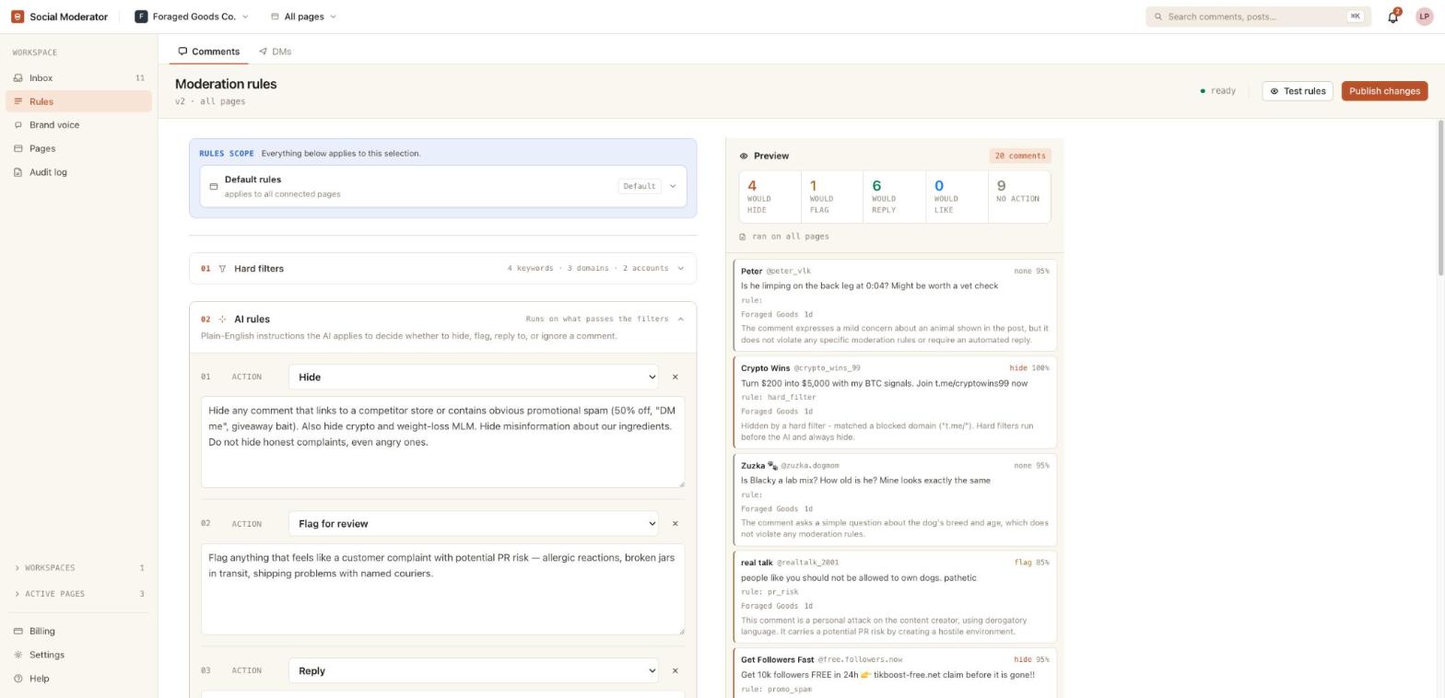Open the Audit log
Image resolution: width=1445 pixels, height=698 pixels.
pos(79,172)
